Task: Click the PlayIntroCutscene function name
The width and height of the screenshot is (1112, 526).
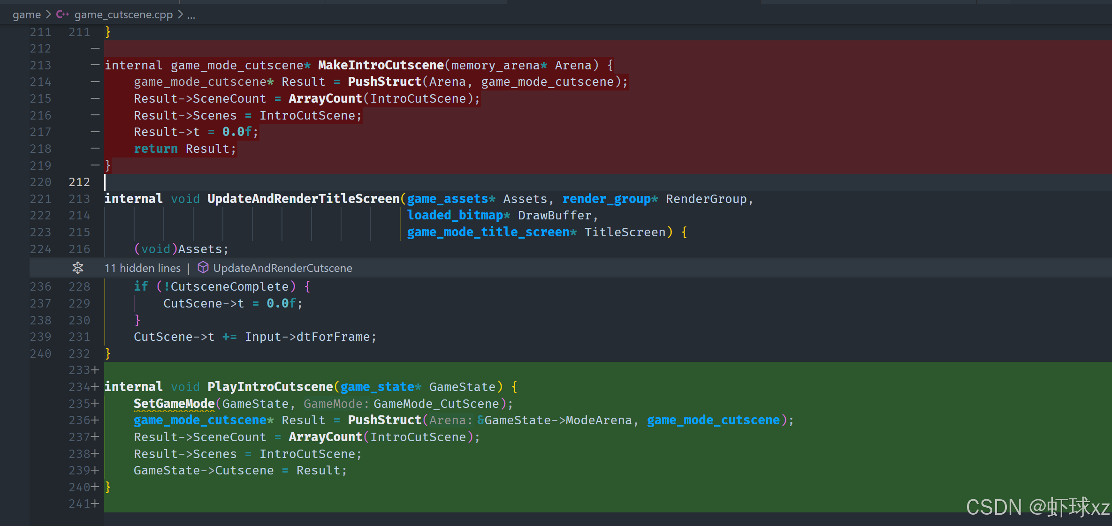Action: point(270,387)
